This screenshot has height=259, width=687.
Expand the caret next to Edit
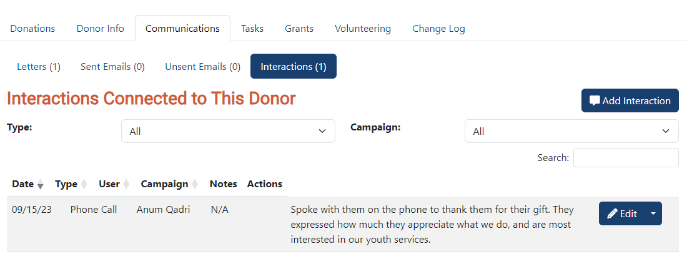coord(653,214)
